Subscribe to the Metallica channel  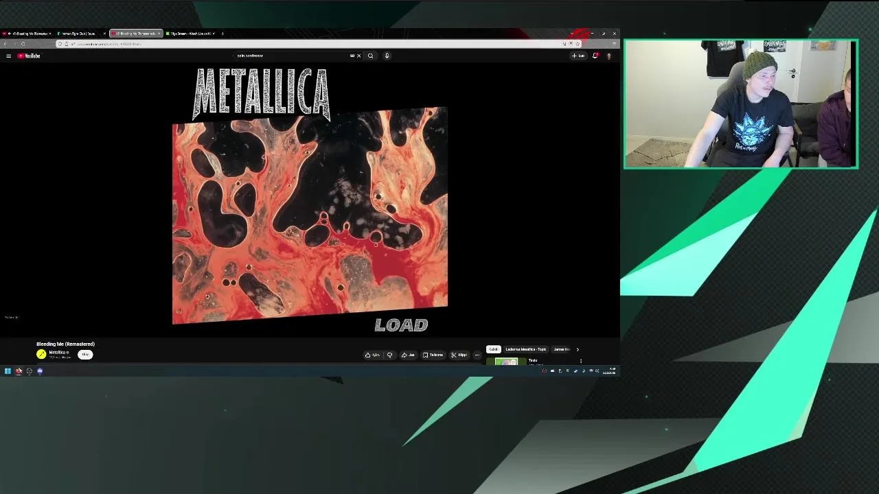tap(85, 354)
